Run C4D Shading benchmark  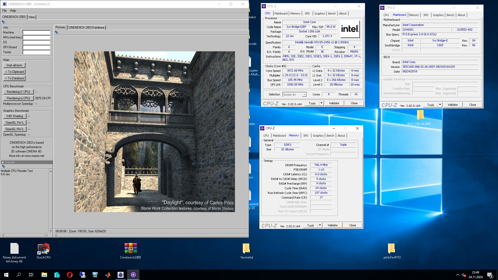[x=15, y=116]
